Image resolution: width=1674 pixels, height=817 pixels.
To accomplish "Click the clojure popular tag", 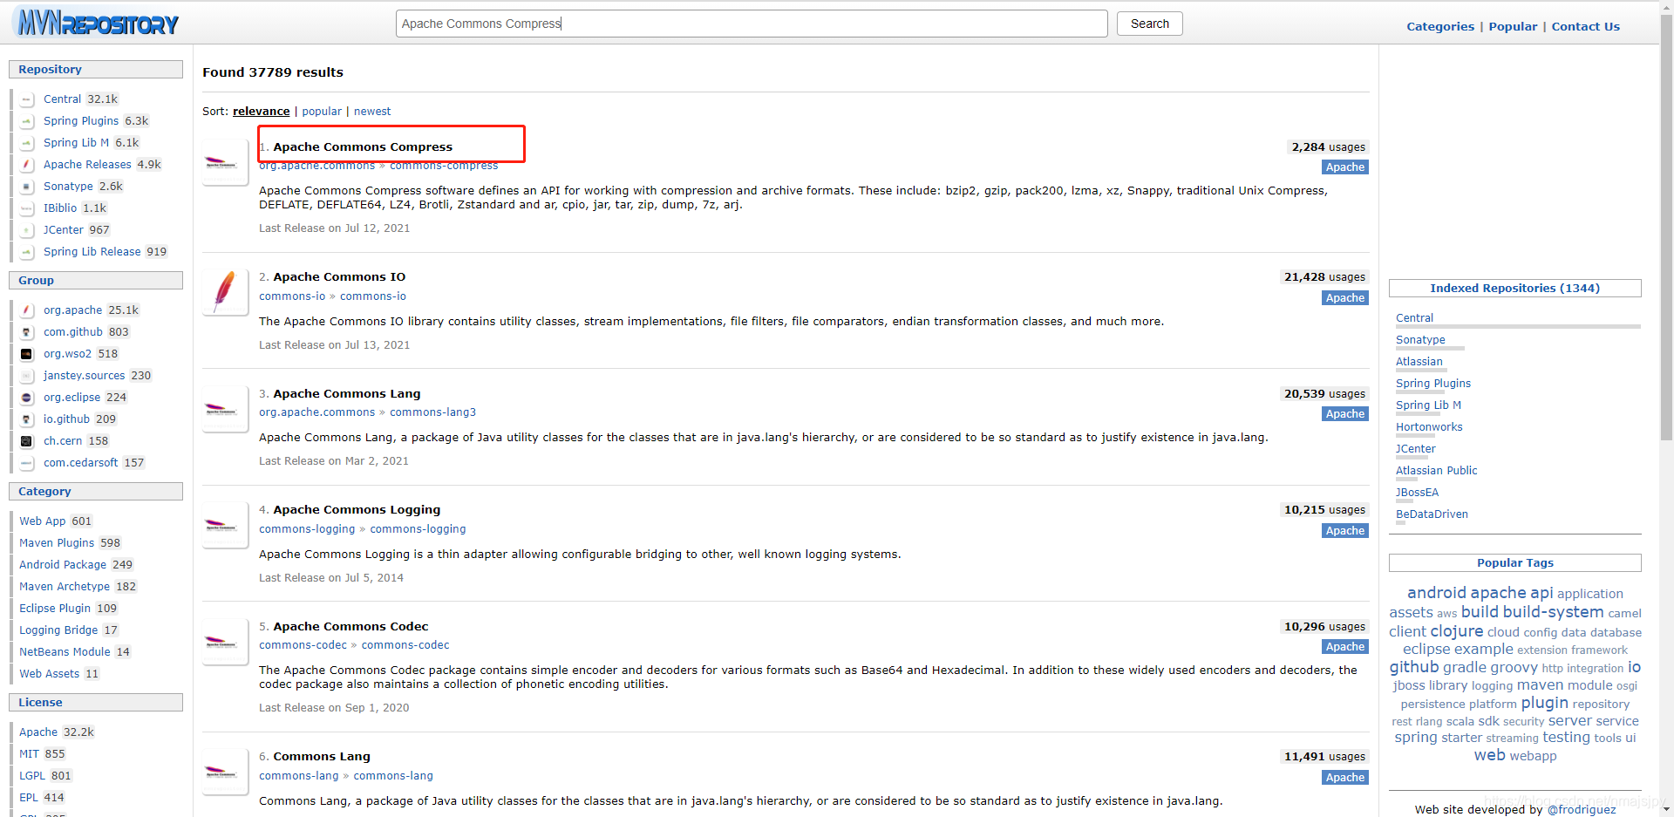I will (1456, 631).
